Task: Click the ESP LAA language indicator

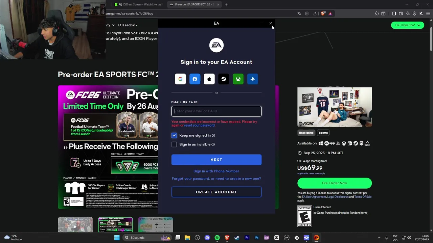Action: coord(395,238)
